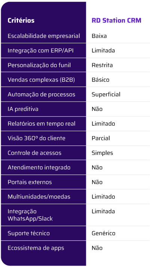Click the Critérios column header
The image size is (150, 267).
point(21,20)
